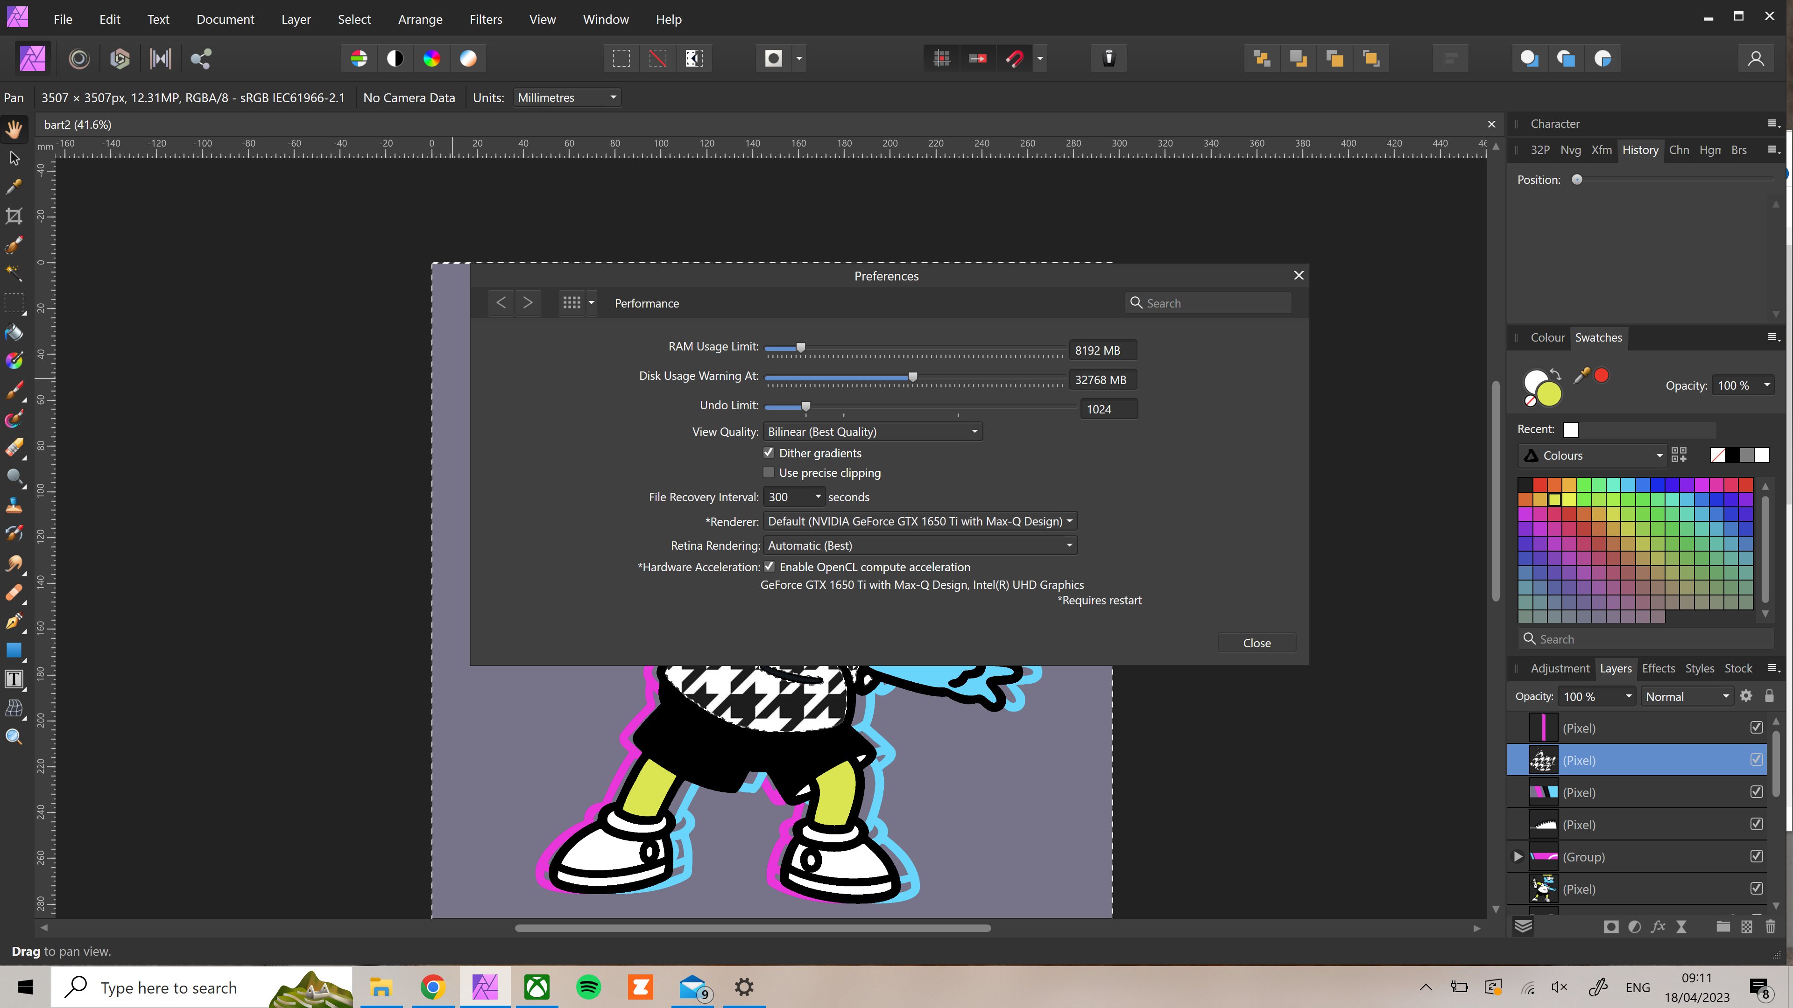Screen dimensions: 1793x1008
Task: Lock layer using padlock icon
Action: point(1769,696)
